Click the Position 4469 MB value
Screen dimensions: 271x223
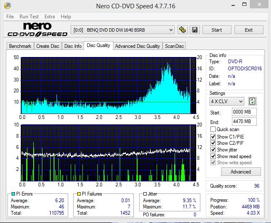tap(251, 207)
